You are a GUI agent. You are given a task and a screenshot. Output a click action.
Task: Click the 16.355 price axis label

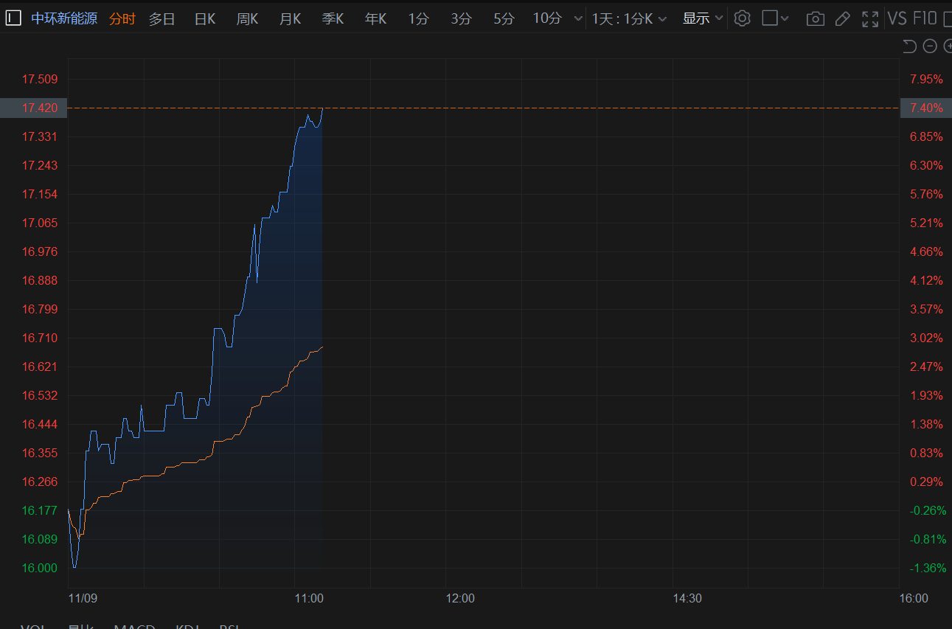pos(40,453)
